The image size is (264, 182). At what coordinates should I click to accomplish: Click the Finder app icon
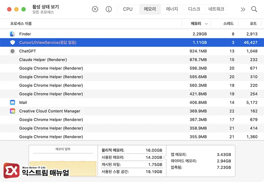coord(12,34)
